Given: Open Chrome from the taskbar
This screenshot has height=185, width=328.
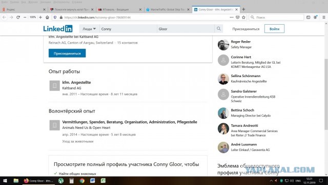Looking at the screenshot, I should click(82, 180).
